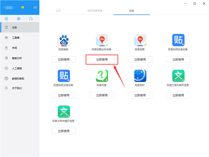Click the 百度文库详情页信息 green icon
The image size is (209, 157).
[x=64, y=112]
